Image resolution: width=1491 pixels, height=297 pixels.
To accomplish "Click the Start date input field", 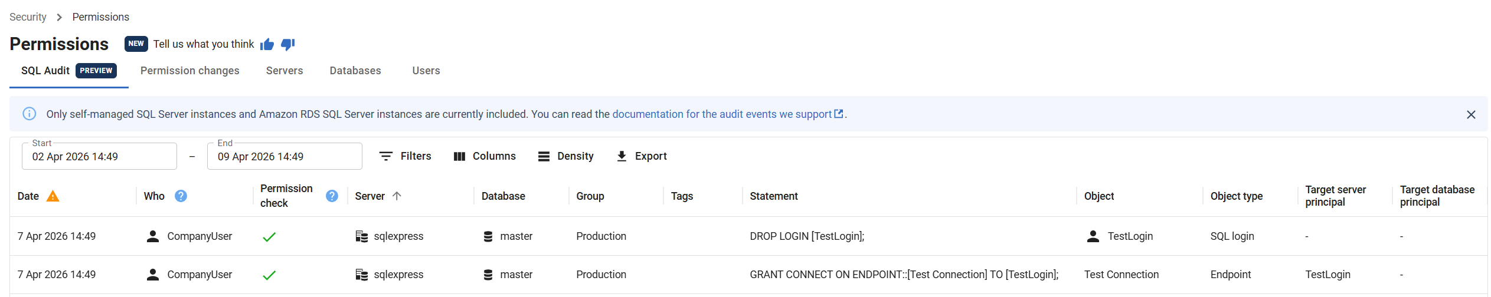I will 99,157.
